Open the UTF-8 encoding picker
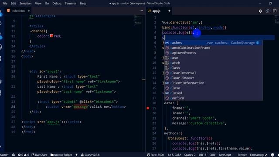 tap(202, 155)
